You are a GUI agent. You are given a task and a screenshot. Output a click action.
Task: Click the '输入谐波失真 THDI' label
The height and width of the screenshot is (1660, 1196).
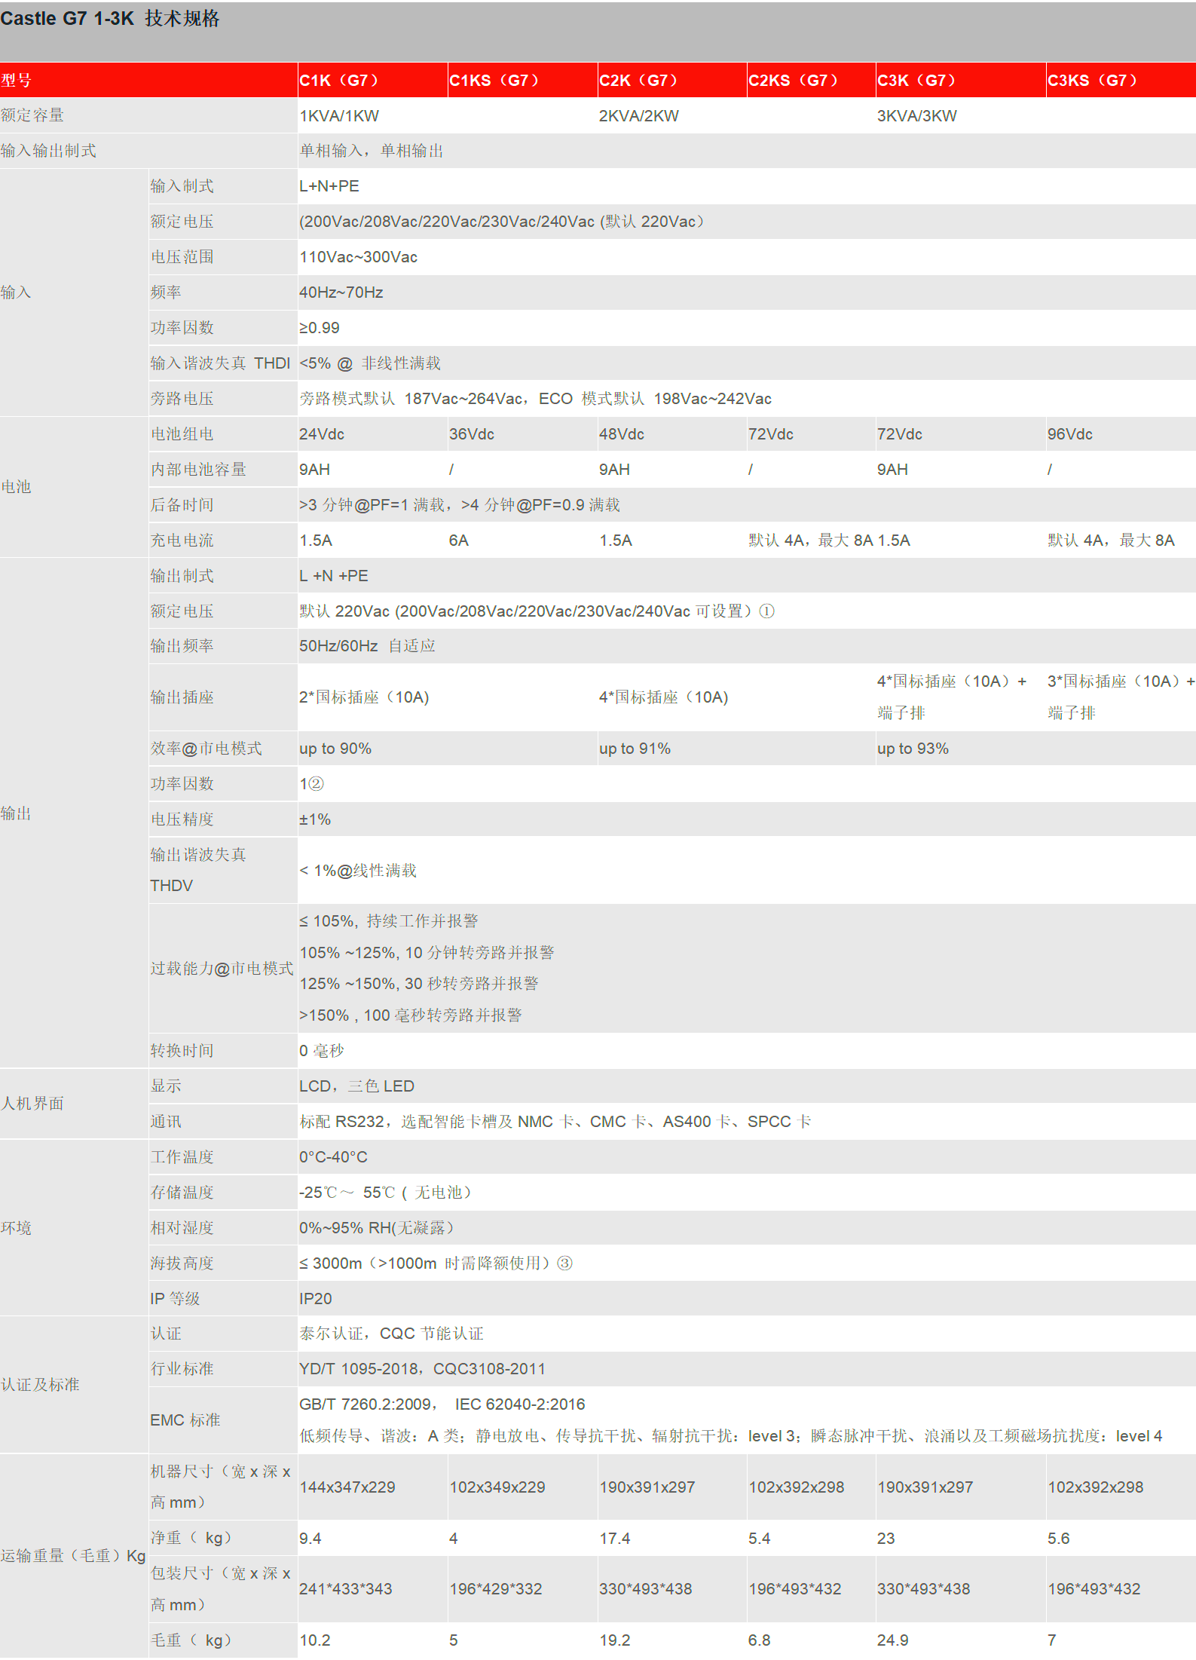point(220,363)
